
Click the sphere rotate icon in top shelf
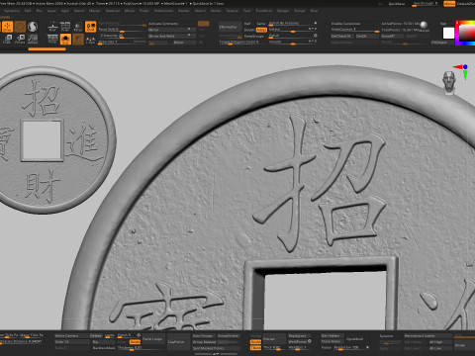(33, 27)
